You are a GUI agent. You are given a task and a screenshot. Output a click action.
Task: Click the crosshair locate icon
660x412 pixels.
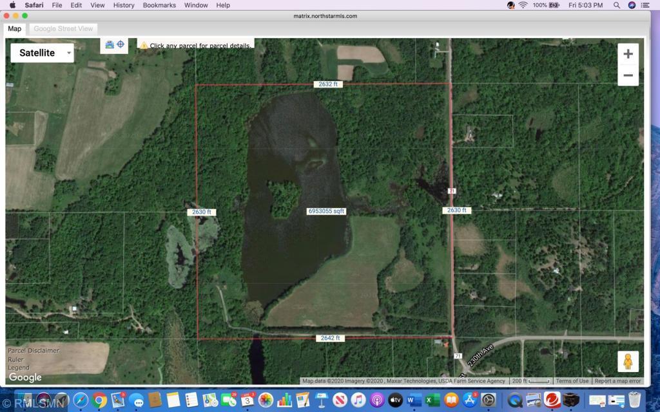[121, 44]
